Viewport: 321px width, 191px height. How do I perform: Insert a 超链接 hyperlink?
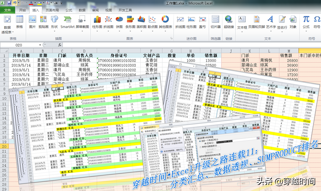tap(229, 22)
